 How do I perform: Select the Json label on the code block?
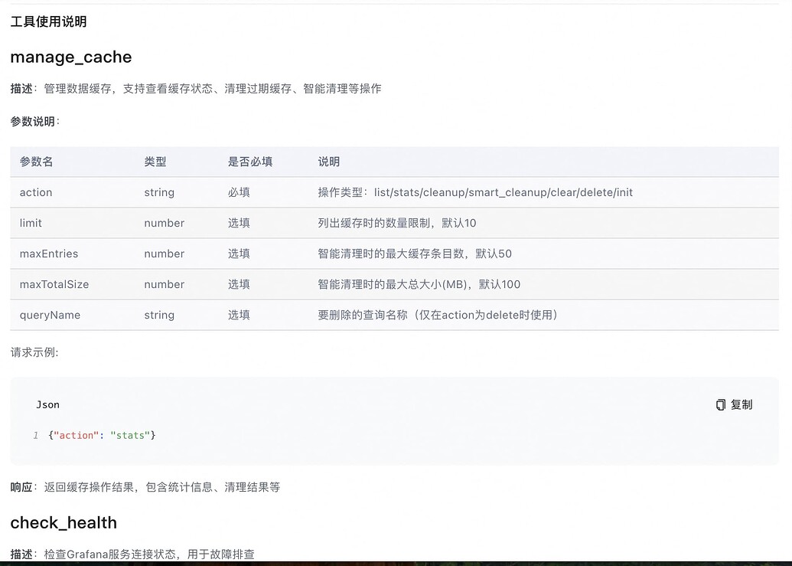click(47, 404)
